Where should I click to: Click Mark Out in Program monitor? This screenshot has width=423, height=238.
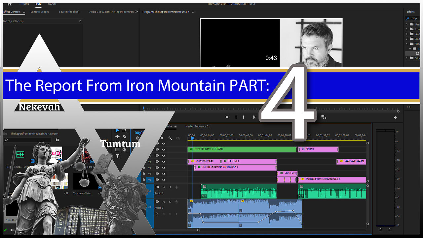coord(244,117)
